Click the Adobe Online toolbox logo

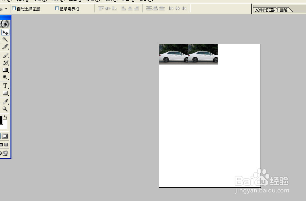coord(5,24)
